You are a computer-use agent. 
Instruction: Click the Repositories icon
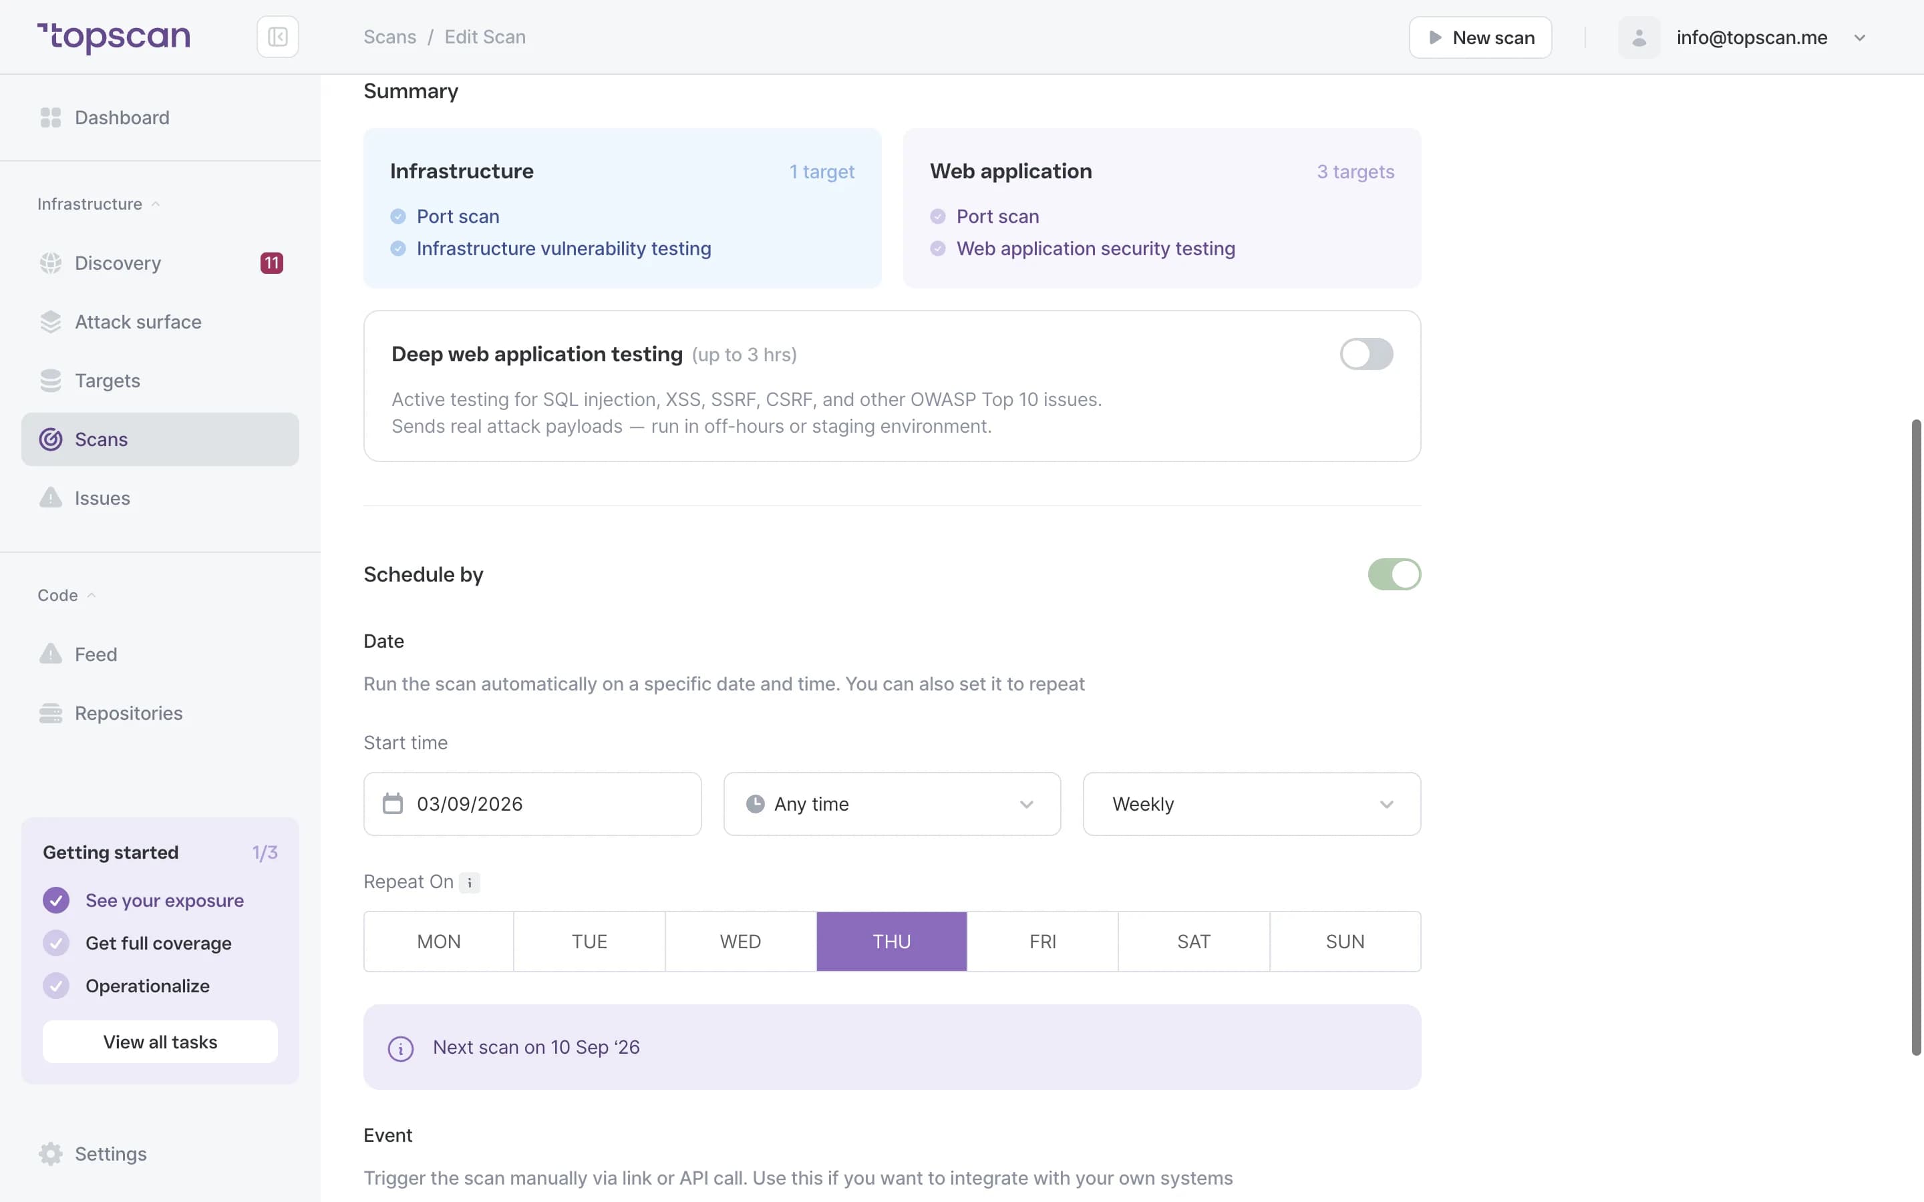[50, 713]
